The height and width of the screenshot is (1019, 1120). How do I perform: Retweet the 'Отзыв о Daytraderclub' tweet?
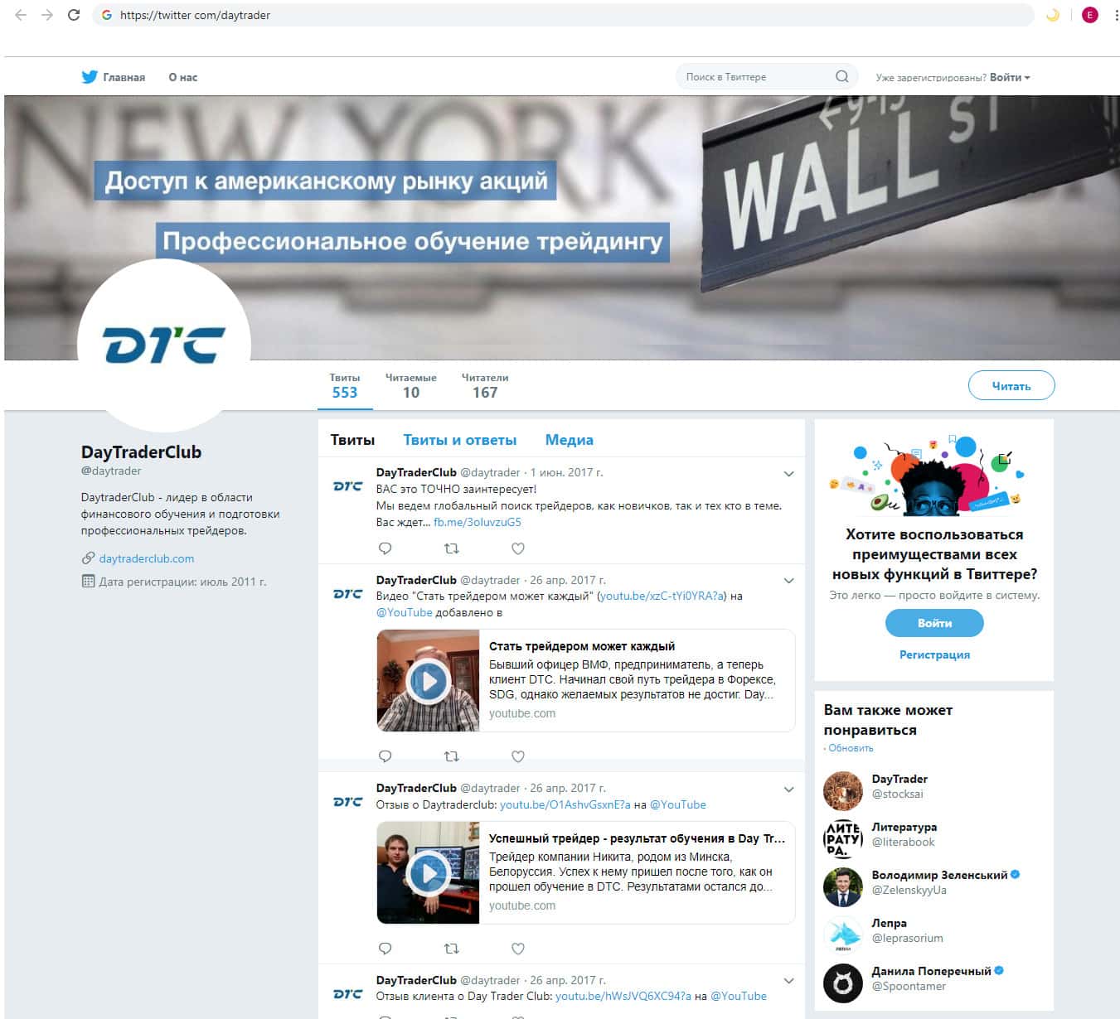452,949
